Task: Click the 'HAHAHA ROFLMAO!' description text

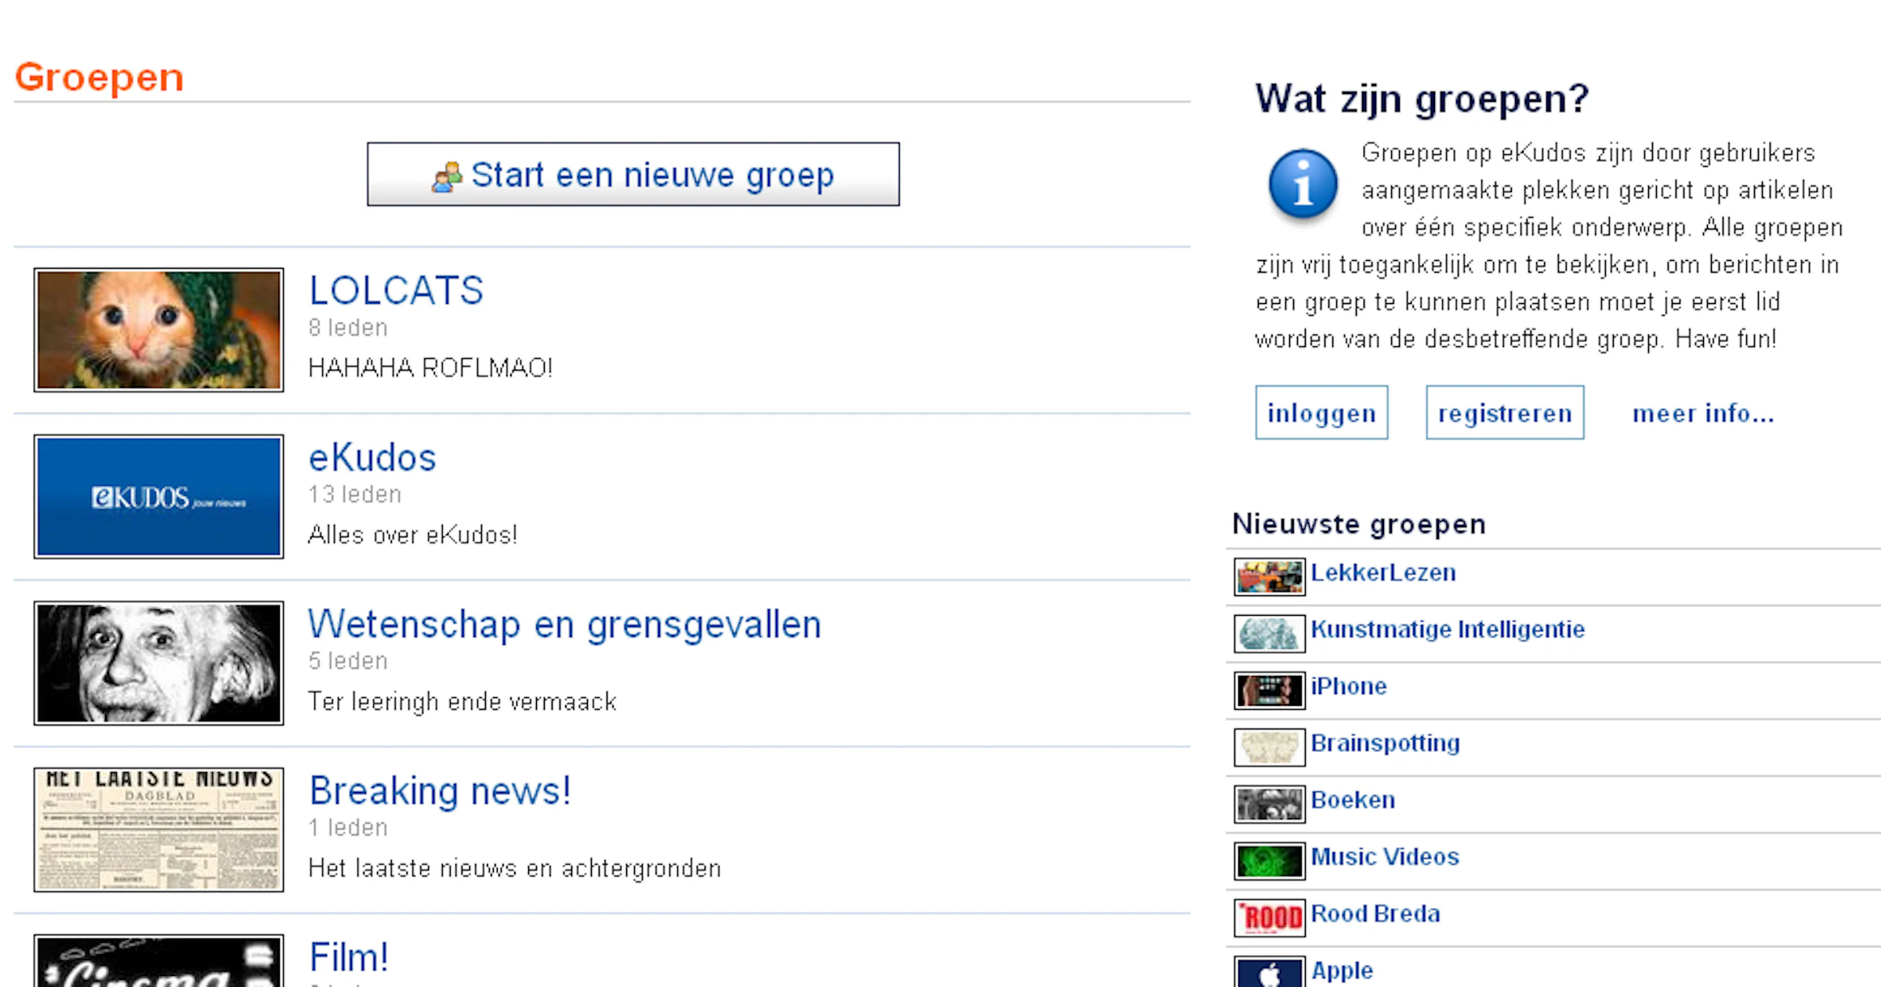Action: tap(430, 367)
